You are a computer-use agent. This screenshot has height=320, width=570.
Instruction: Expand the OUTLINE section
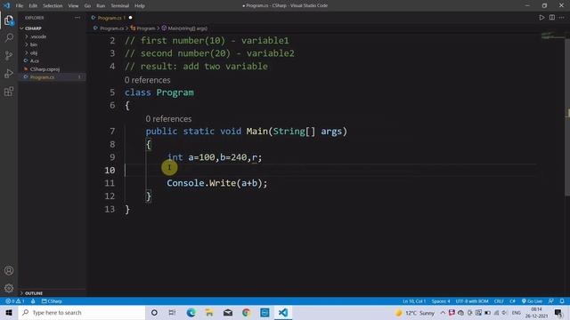(x=34, y=293)
